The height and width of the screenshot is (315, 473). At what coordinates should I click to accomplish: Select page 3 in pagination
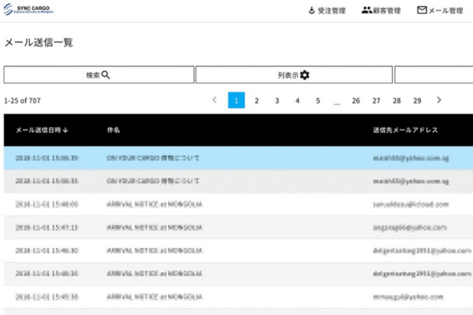(x=277, y=101)
